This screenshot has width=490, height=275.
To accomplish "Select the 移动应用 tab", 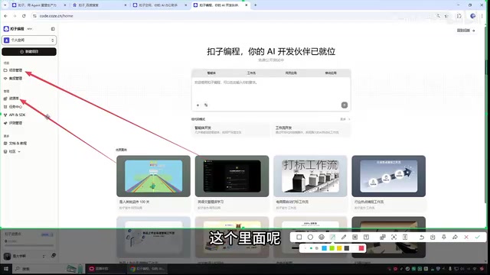I will tap(331, 73).
